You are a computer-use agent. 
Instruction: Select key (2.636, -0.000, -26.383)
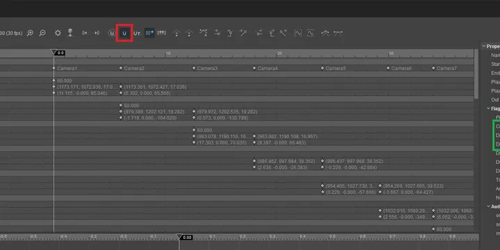[254, 167]
